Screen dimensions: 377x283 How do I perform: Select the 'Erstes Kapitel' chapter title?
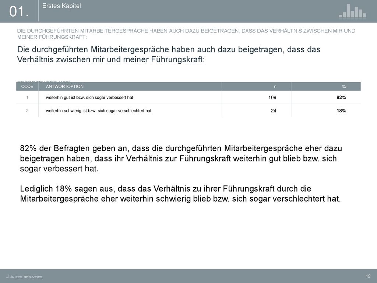tap(61, 6)
